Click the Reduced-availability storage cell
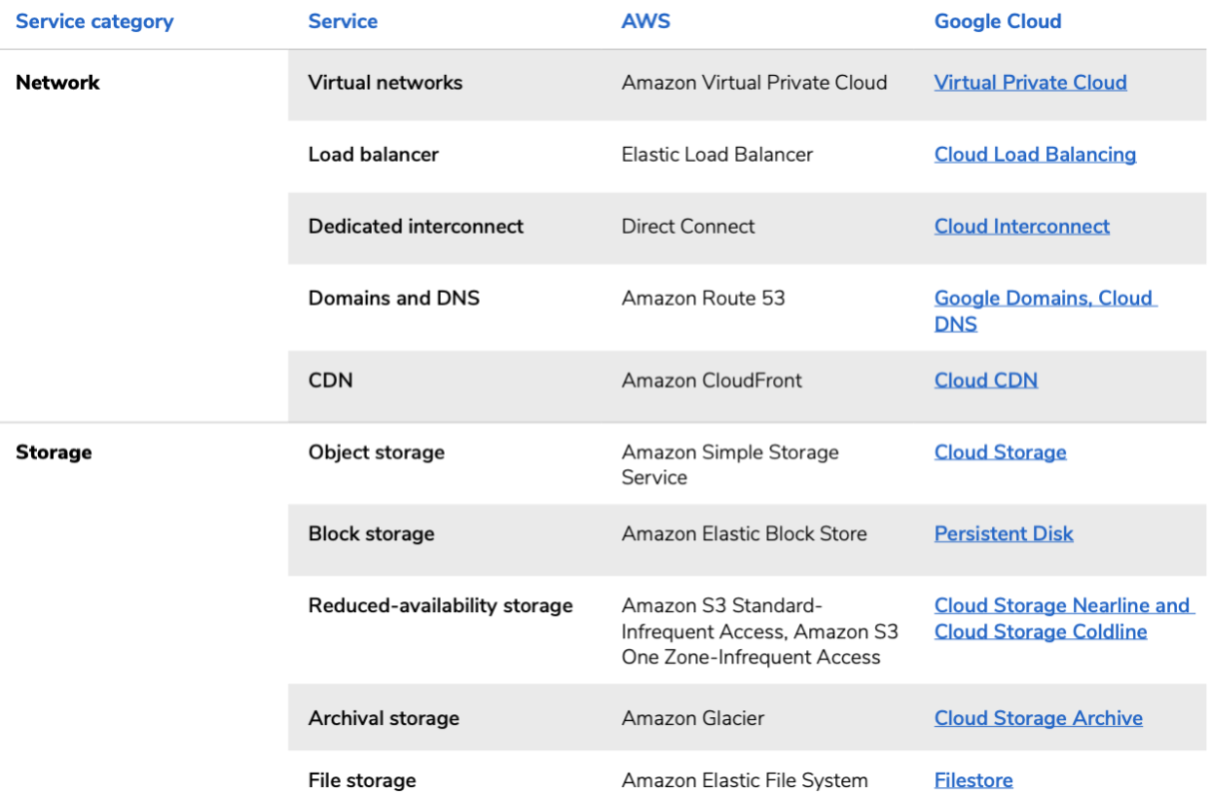The height and width of the screenshot is (794, 1211). 441,606
